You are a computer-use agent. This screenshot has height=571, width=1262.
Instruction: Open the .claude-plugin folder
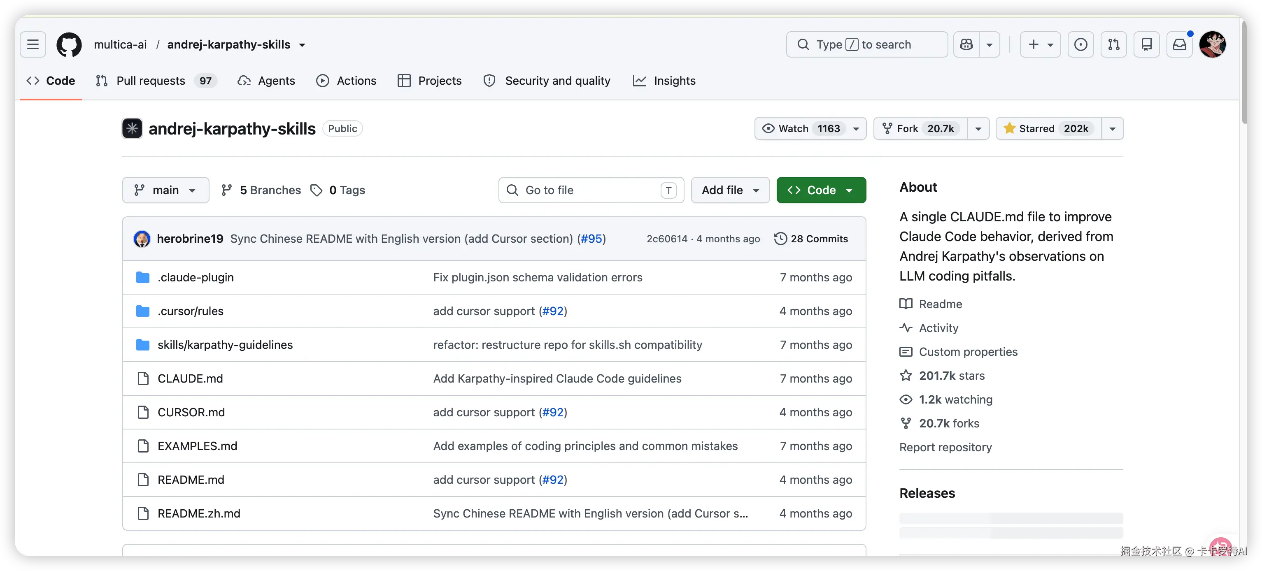click(x=196, y=277)
